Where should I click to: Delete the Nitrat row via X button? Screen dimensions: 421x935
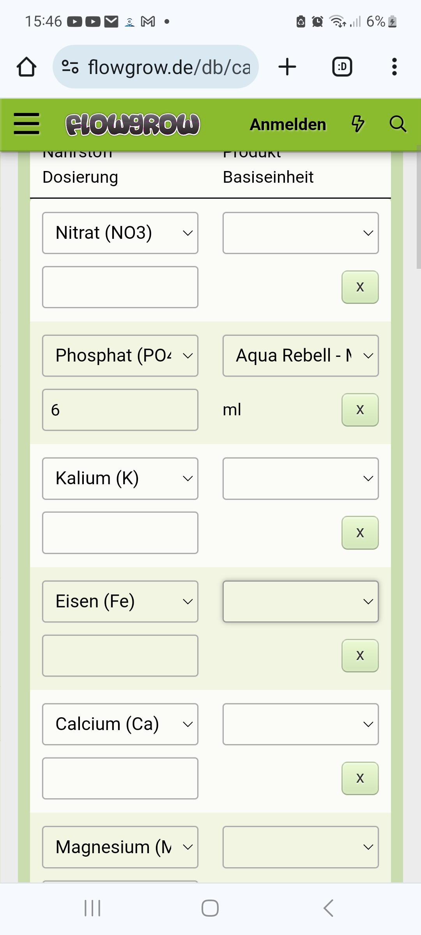[360, 287]
